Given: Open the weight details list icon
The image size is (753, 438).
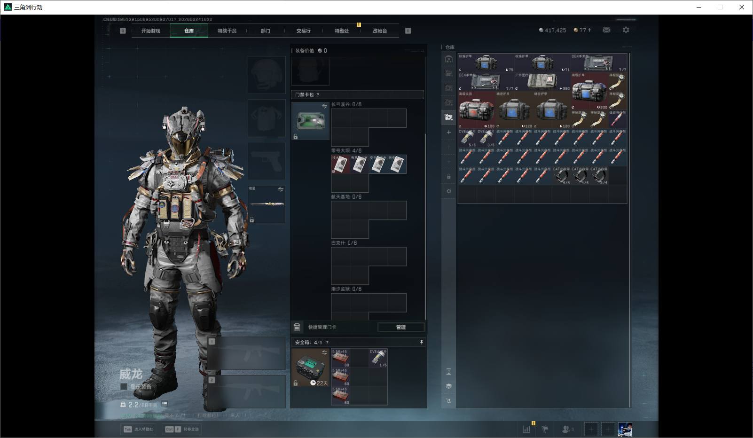Looking at the screenshot, I should coord(165,404).
